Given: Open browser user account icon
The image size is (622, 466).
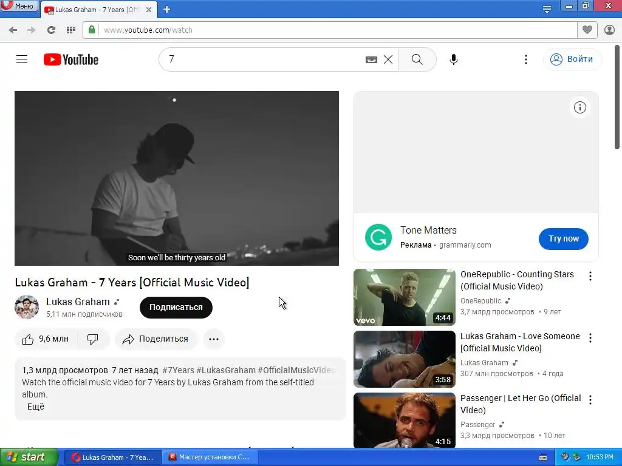Looking at the screenshot, I should pos(609,30).
